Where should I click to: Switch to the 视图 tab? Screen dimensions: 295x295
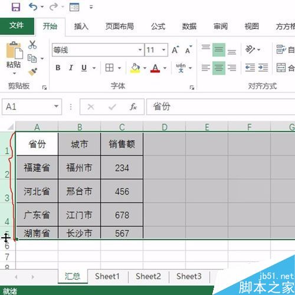(x=251, y=27)
